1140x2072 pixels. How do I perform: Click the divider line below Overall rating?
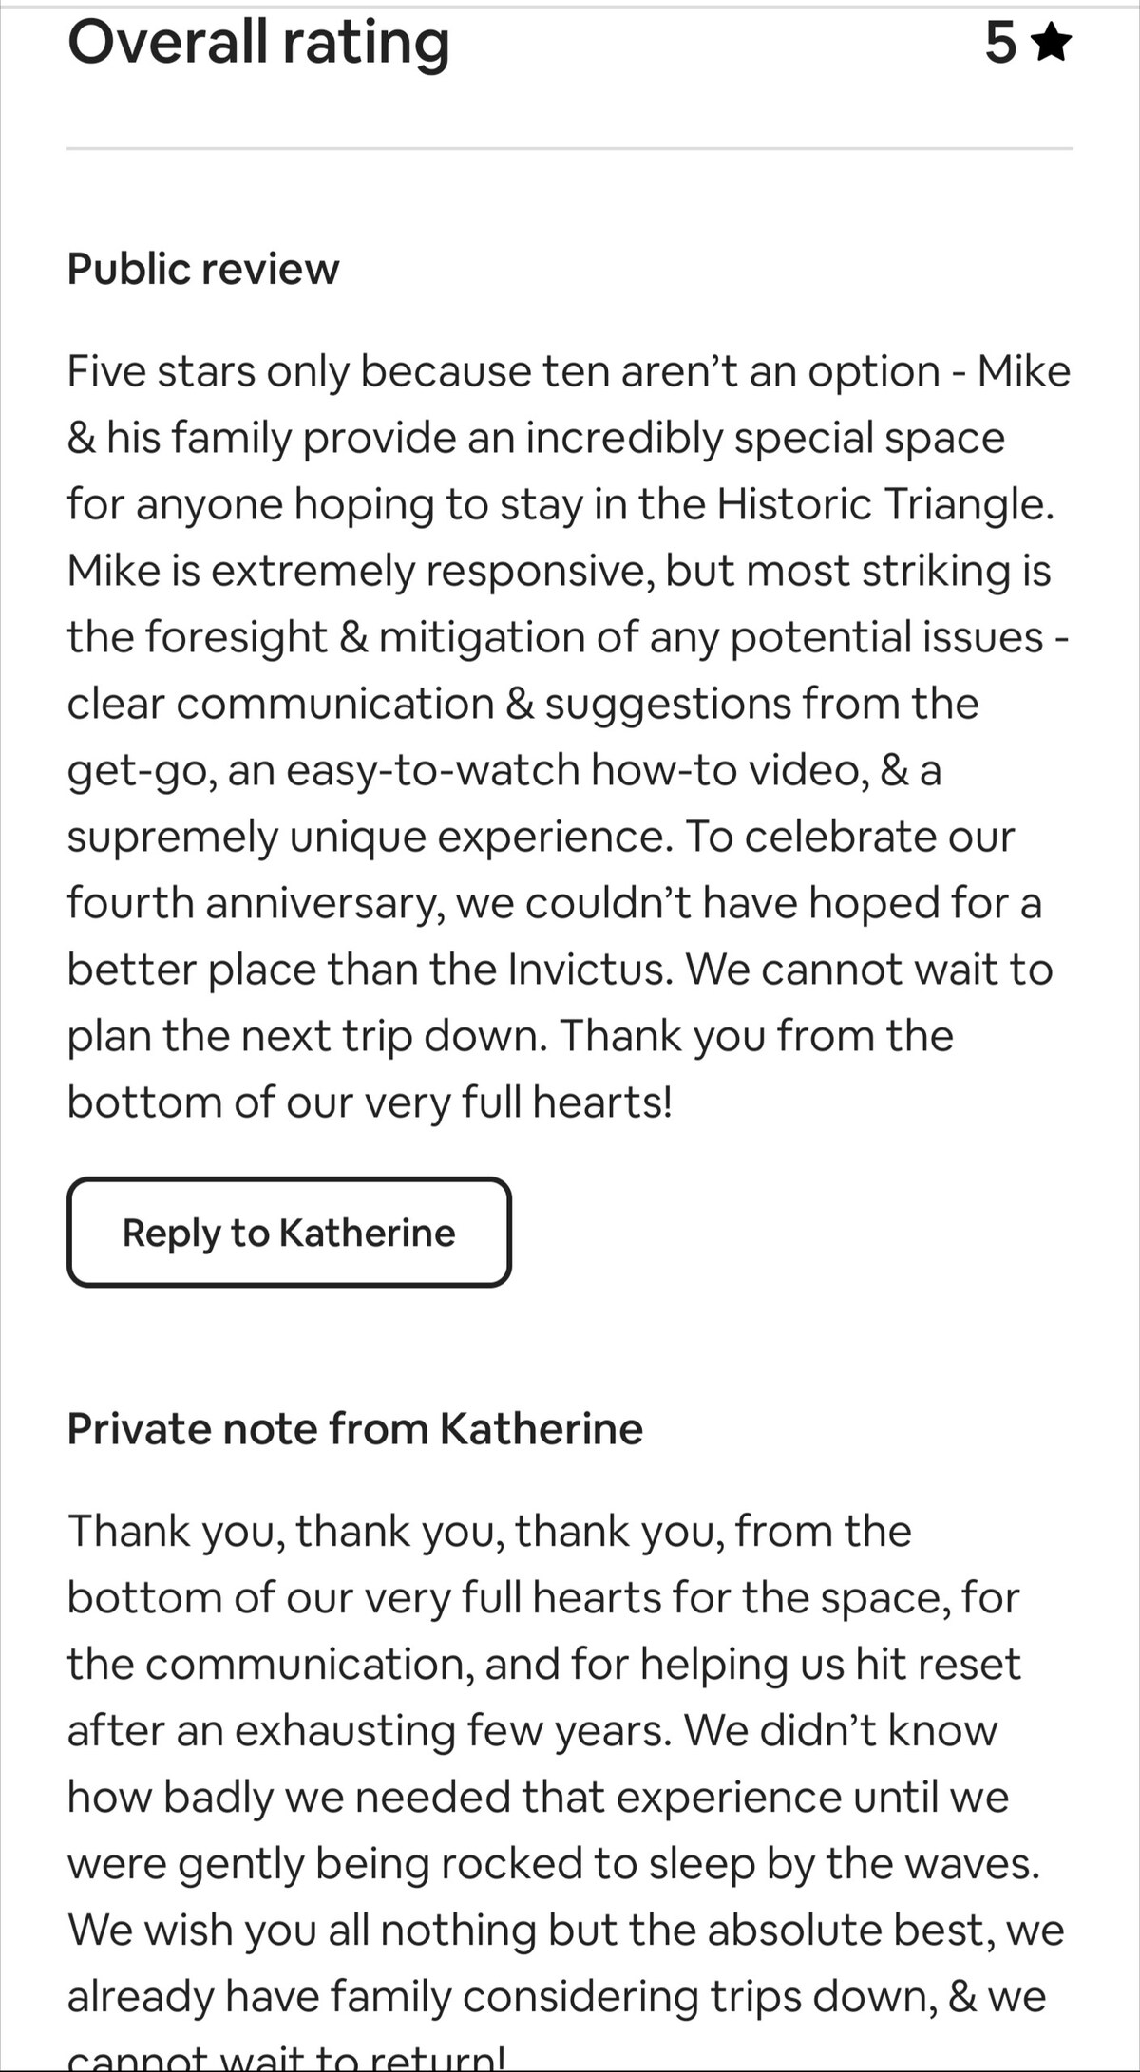[570, 148]
